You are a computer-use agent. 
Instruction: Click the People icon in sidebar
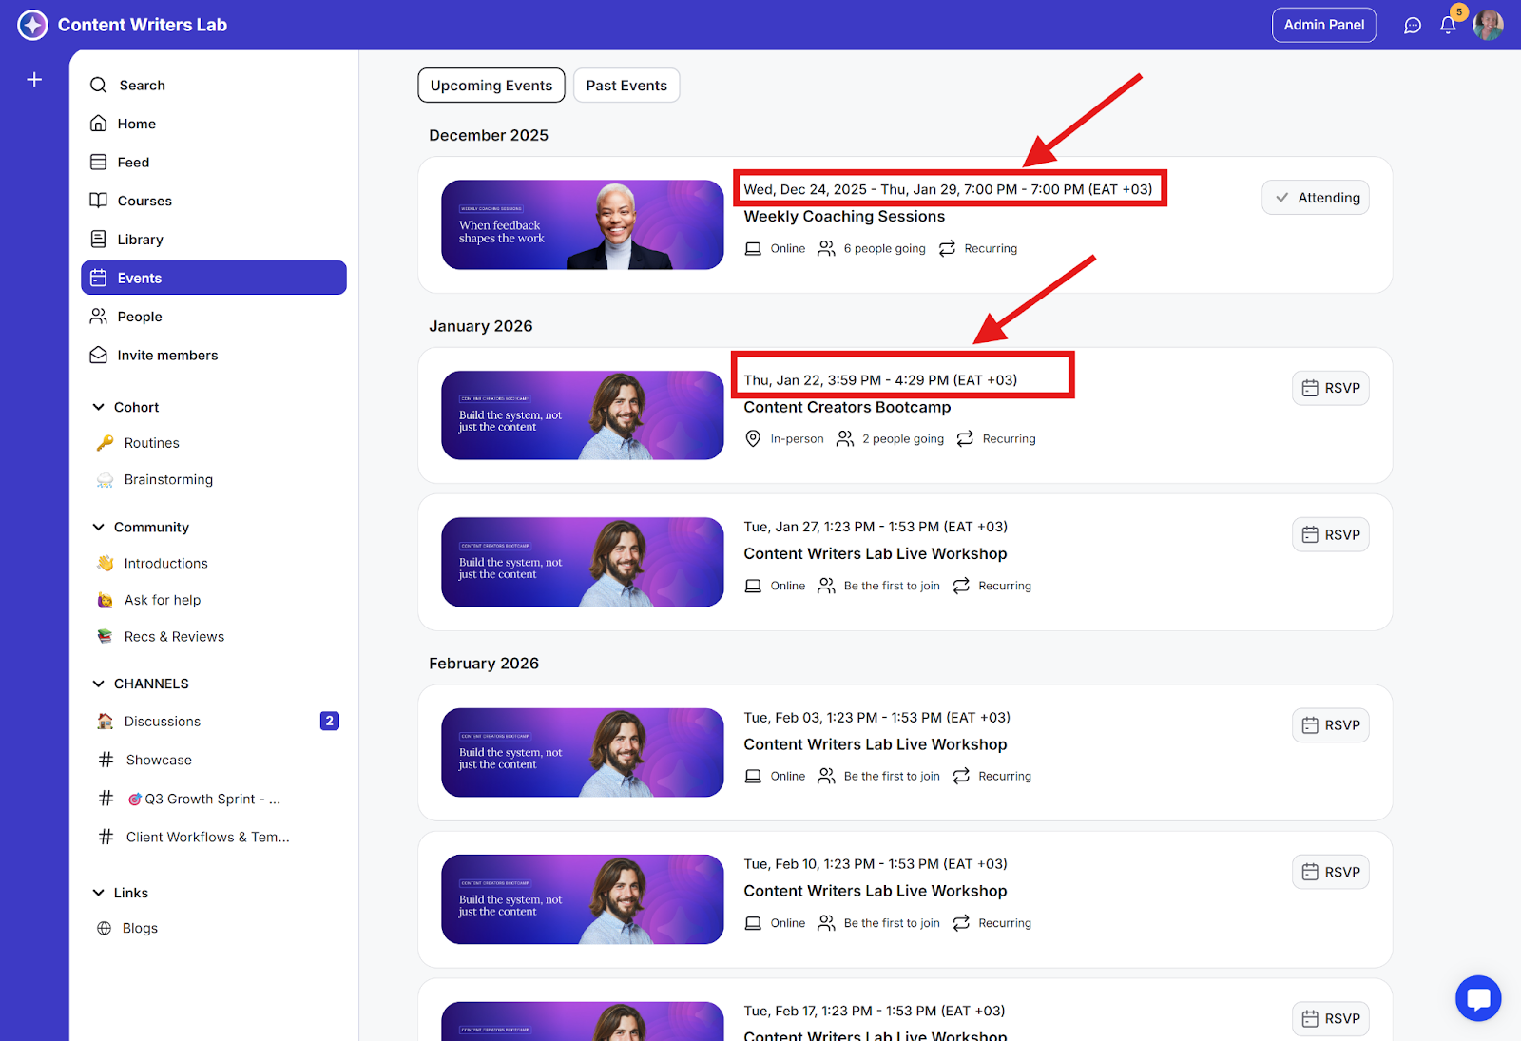pos(98,317)
